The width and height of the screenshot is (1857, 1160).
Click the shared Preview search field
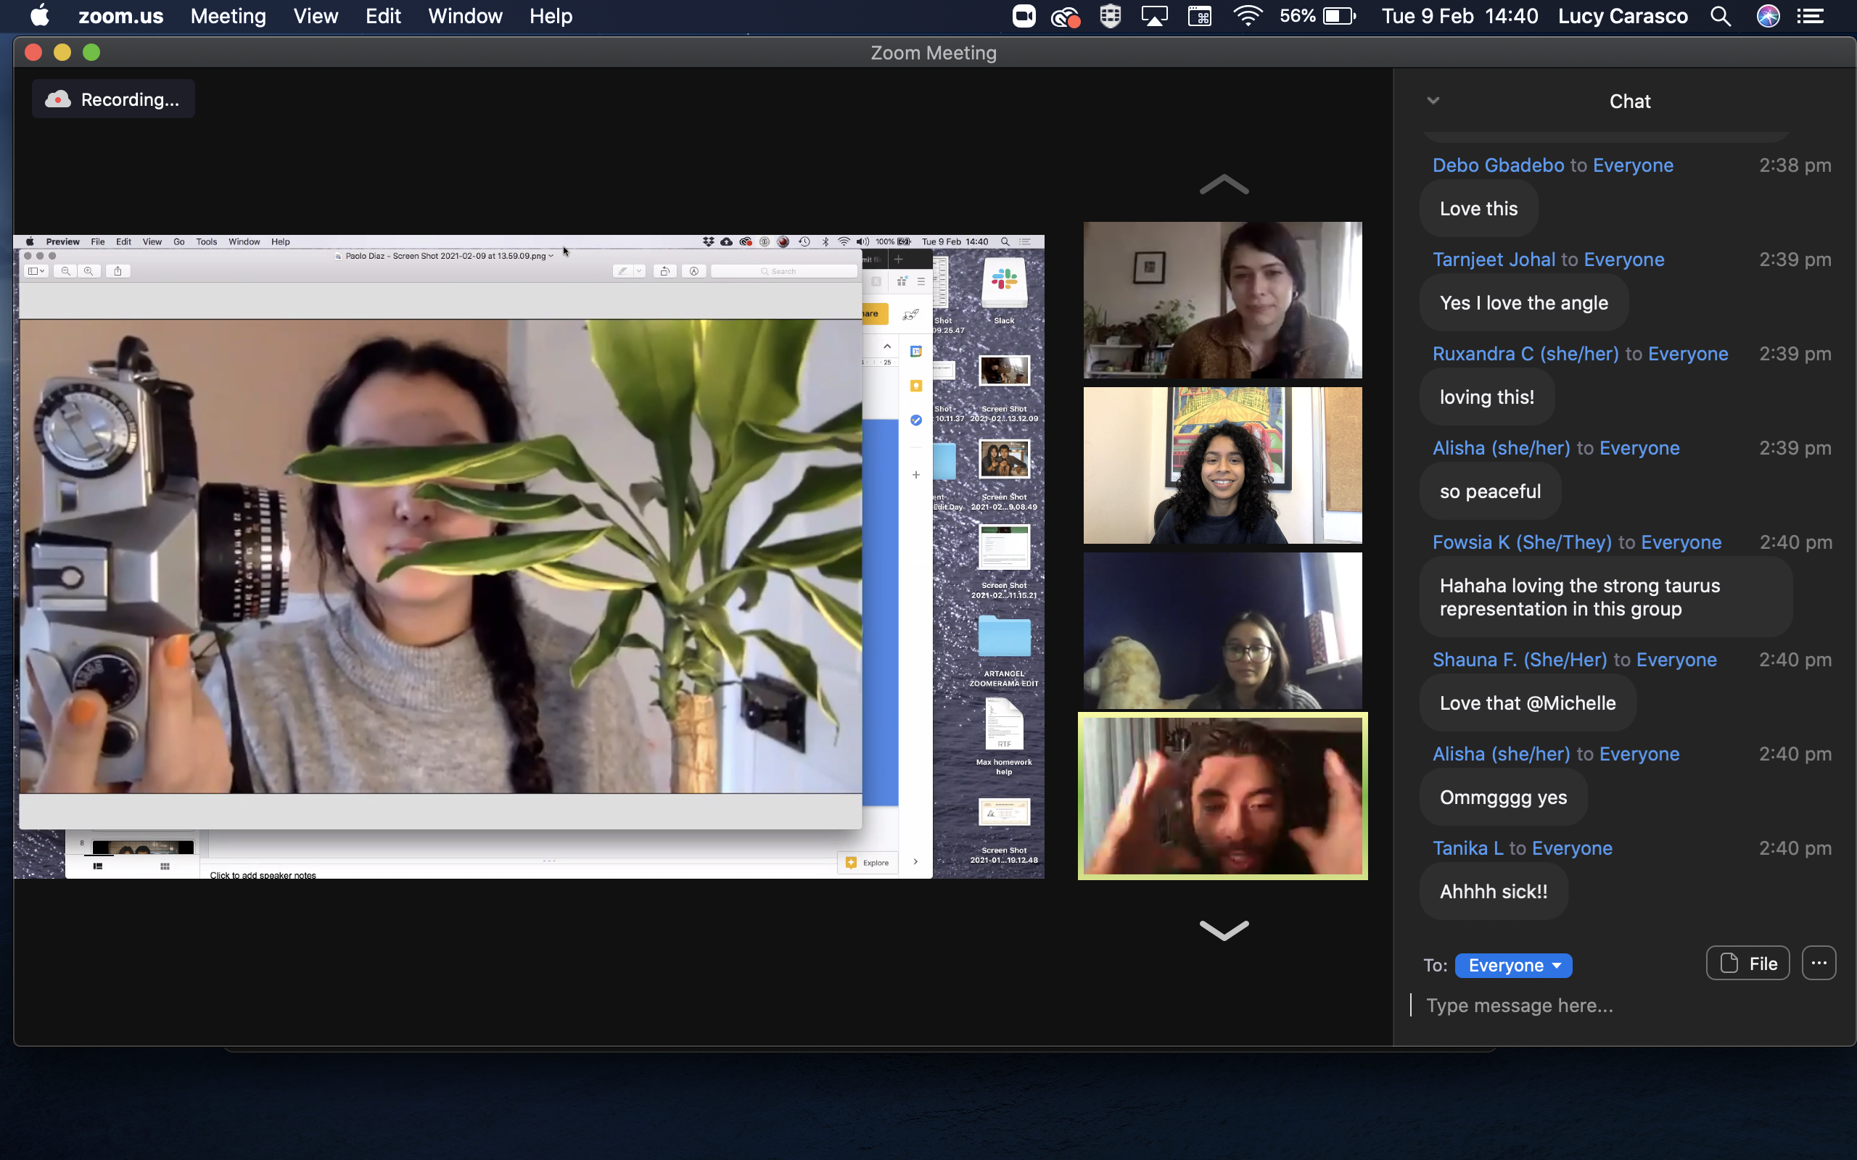pyautogui.click(x=783, y=271)
